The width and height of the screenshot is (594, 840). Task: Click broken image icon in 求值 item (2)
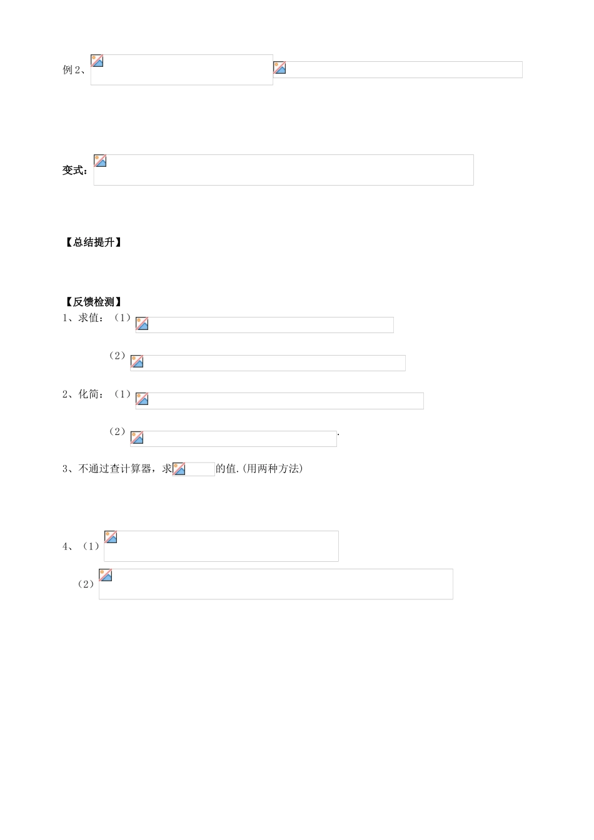coord(137,361)
